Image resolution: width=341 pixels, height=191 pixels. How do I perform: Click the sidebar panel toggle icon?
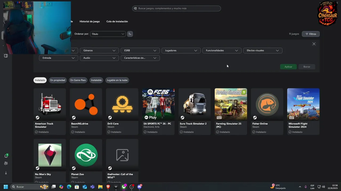(x=6, y=56)
